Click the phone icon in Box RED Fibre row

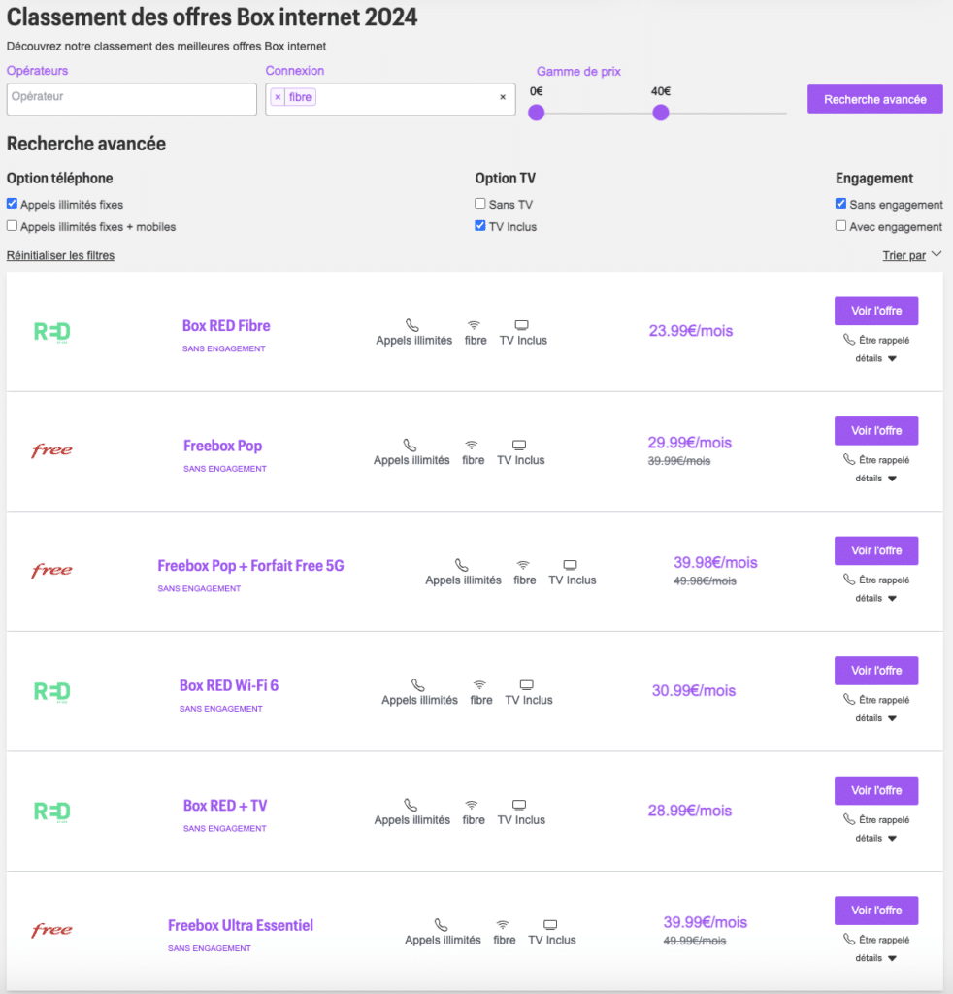[412, 325]
